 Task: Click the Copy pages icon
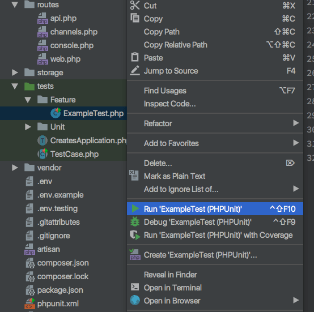coord(135,18)
